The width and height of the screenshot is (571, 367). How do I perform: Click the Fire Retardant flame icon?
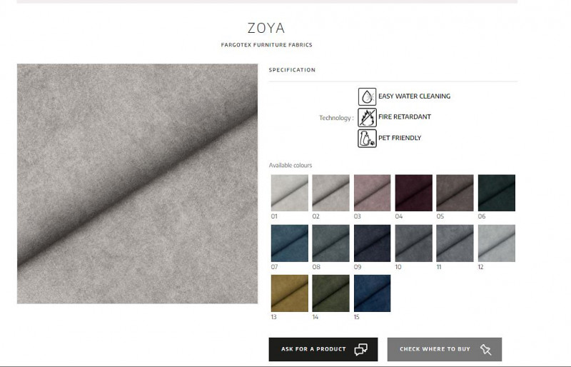coord(367,117)
